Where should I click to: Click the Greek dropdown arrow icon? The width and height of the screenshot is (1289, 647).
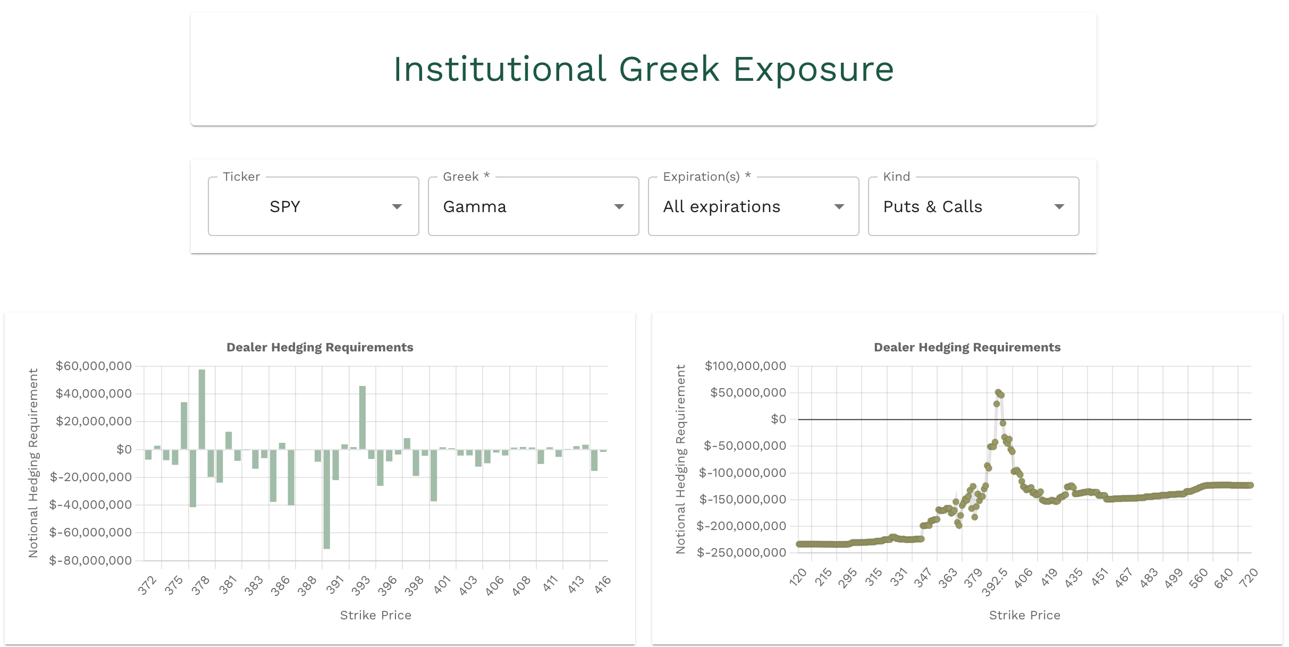tap(619, 207)
